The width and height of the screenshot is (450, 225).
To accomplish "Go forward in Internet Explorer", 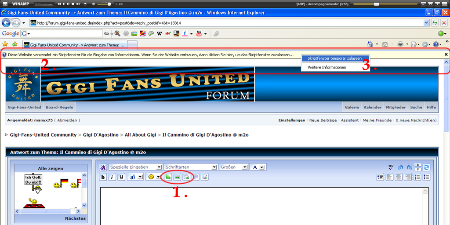I will pos(16,23).
